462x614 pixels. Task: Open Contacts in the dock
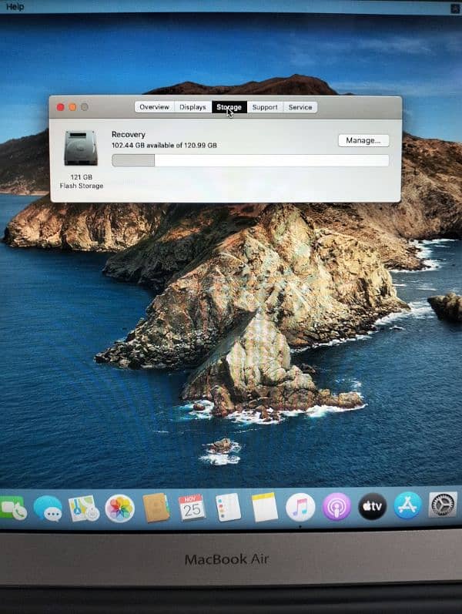pos(156,508)
